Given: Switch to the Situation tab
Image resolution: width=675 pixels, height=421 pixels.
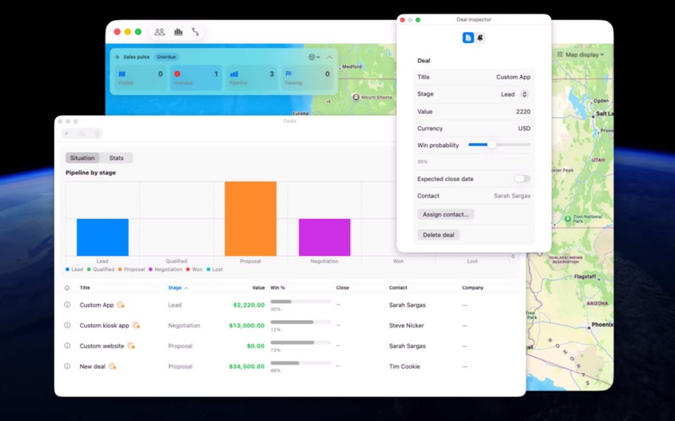Looking at the screenshot, I should (x=82, y=158).
